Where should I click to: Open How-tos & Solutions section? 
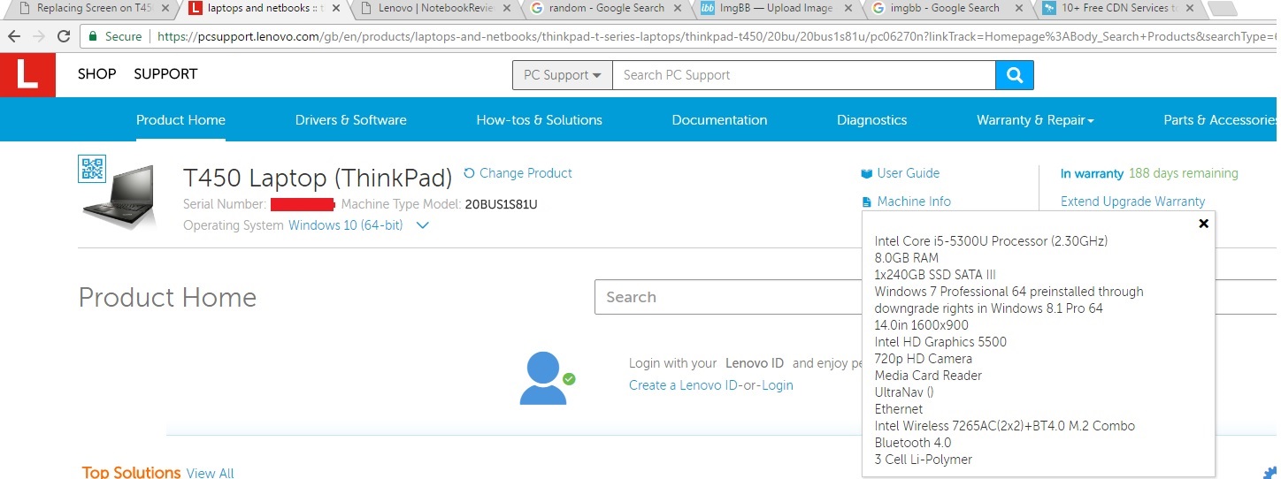[x=539, y=120]
